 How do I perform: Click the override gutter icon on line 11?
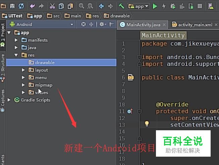(x=130, y=111)
